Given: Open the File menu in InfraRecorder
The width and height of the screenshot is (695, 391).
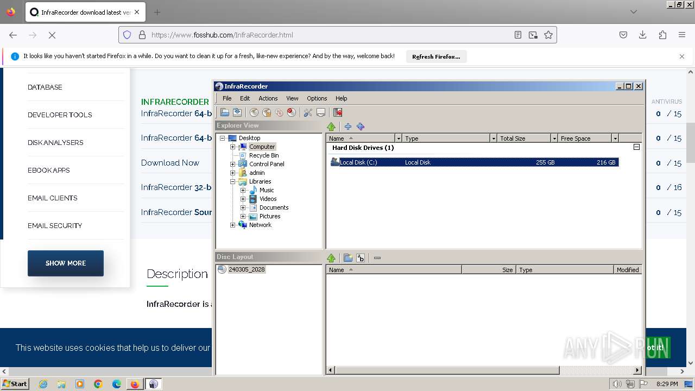Looking at the screenshot, I should [x=227, y=98].
